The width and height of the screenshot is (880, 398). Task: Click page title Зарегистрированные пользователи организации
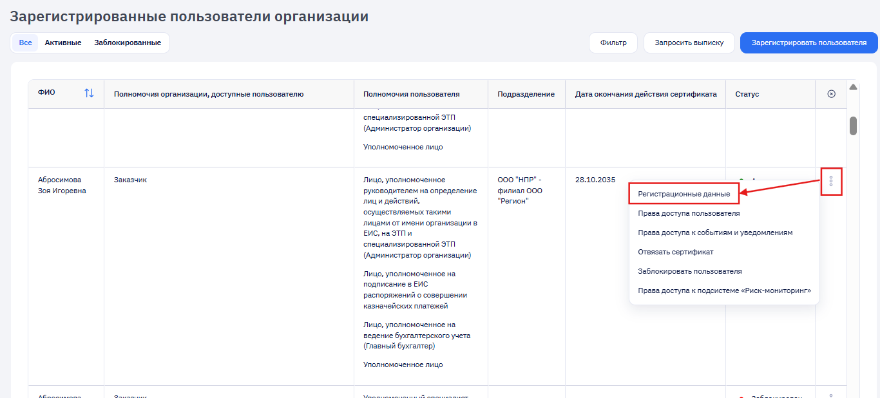click(189, 17)
